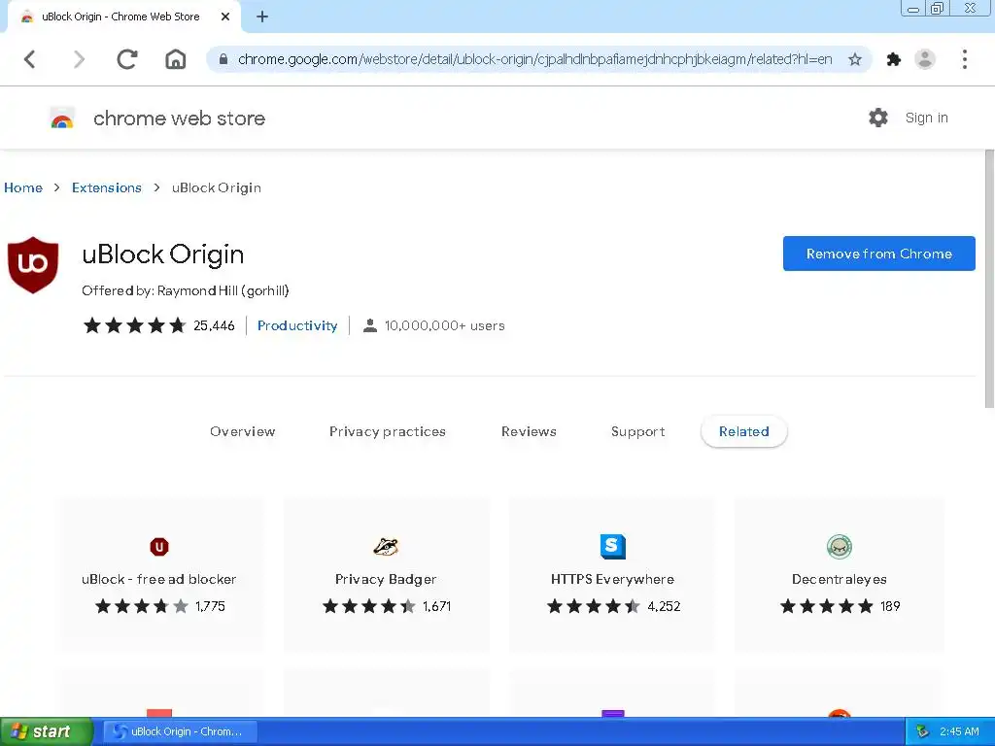Viewport: 995px width, 746px height.
Task: Click the uBlock Origin shield logo
Action: (x=33, y=265)
